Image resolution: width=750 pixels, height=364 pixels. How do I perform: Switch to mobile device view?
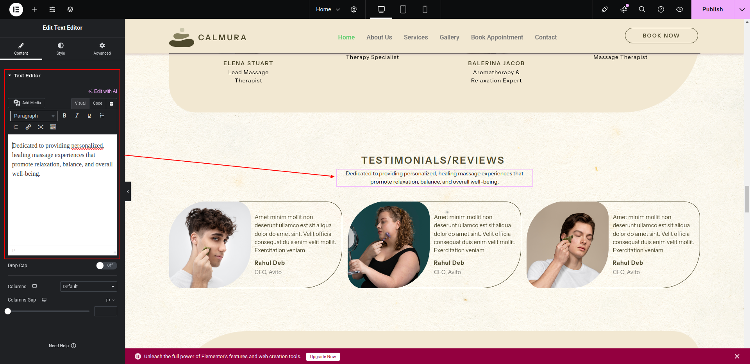coord(425,9)
